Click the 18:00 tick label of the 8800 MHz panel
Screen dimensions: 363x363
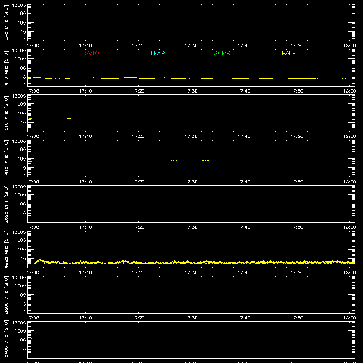coord(349,318)
